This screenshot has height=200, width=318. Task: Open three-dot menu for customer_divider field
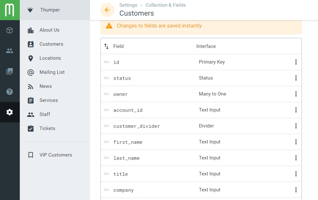coord(296,126)
